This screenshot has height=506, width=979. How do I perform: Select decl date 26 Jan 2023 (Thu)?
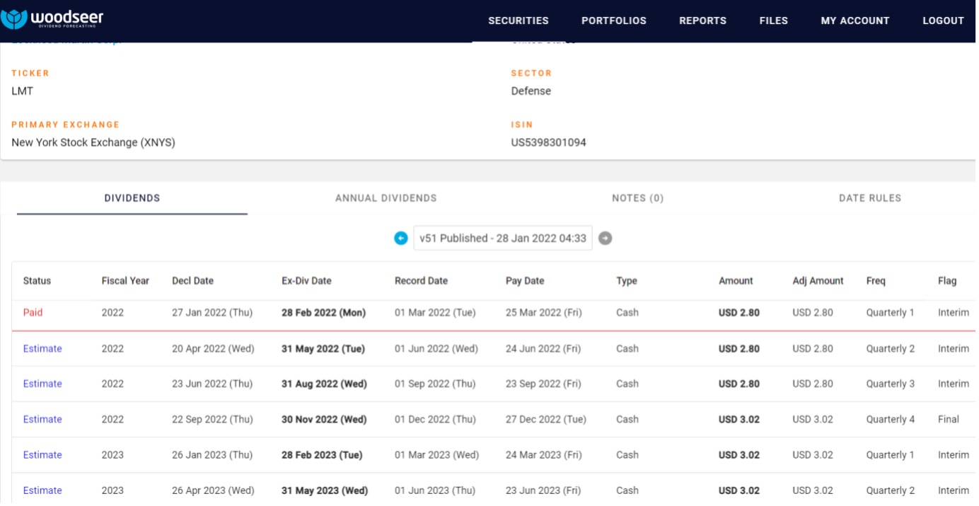(x=212, y=455)
